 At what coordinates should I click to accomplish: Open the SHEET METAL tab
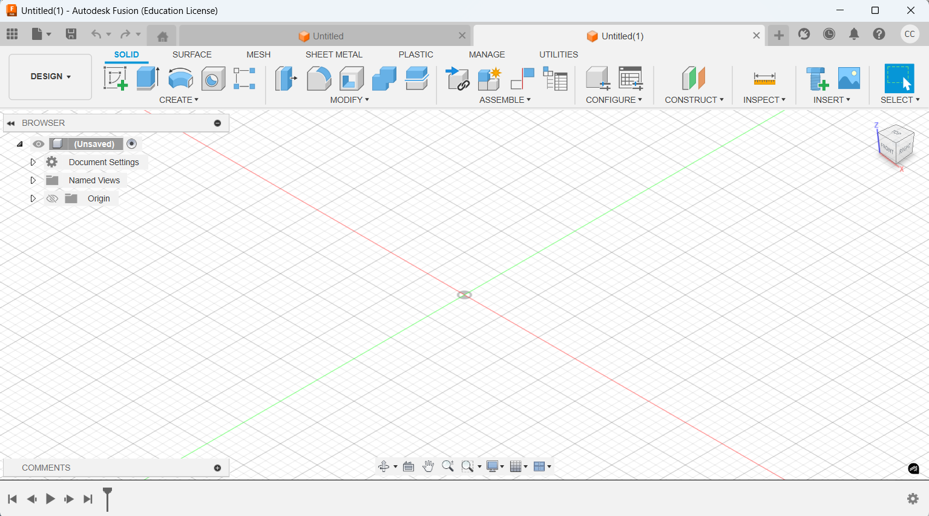coord(333,54)
